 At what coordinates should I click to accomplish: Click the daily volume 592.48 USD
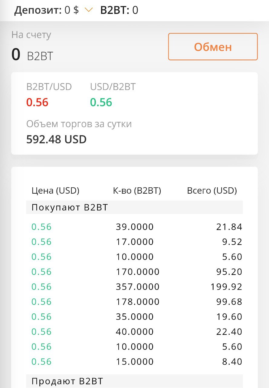click(56, 139)
